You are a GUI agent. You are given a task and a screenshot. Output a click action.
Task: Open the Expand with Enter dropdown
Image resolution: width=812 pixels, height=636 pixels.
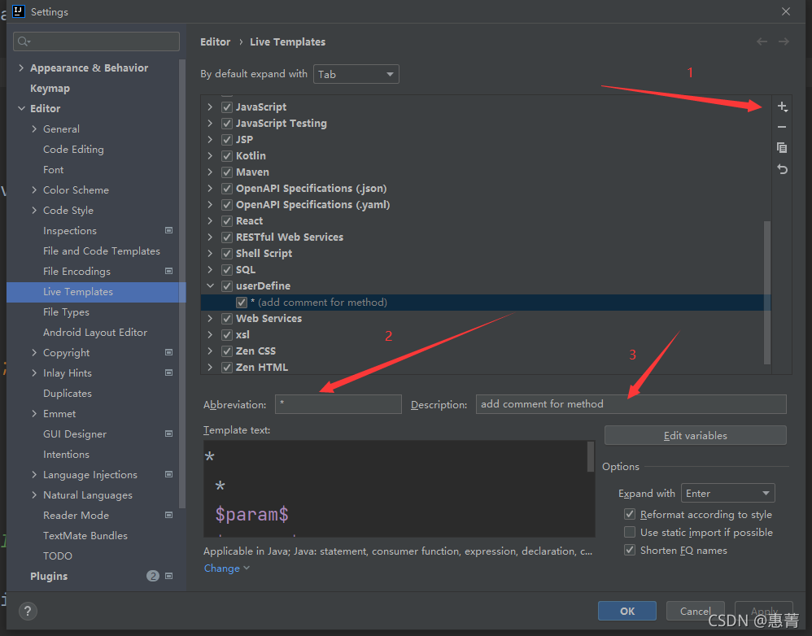[727, 493]
